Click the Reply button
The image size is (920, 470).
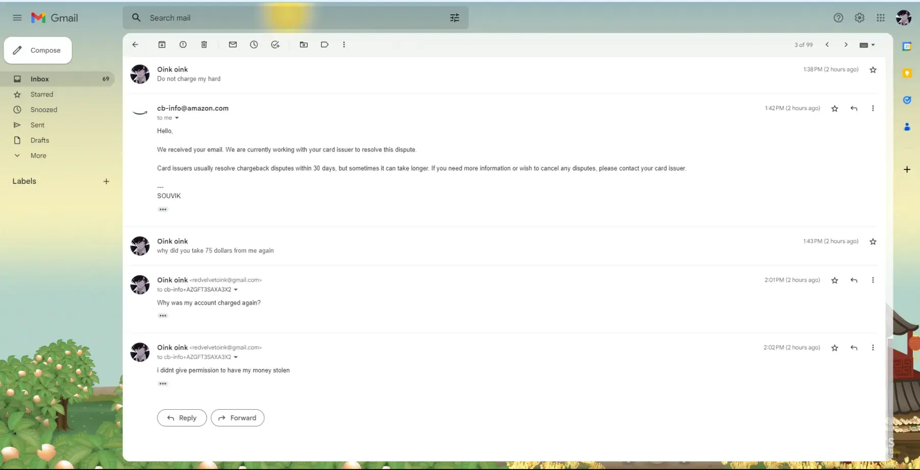point(182,418)
